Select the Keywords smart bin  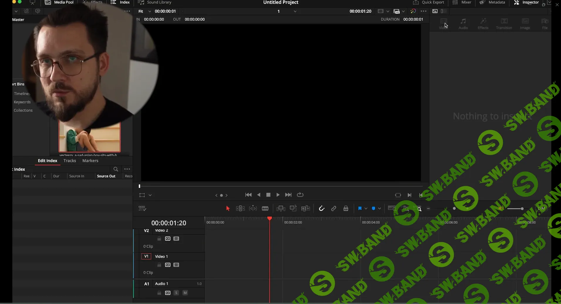coord(22,102)
